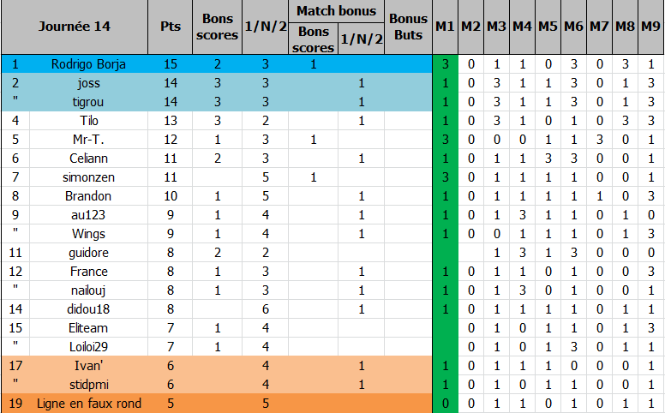Select the Rodrigo Borja name cell
The height and width of the screenshot is (413, 665).
(89, 64)
